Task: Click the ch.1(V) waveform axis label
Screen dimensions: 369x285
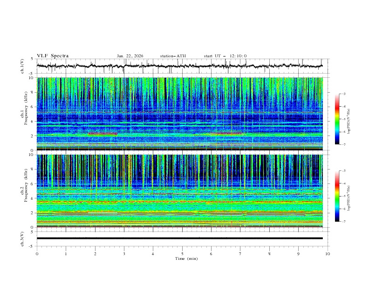Action: (22, 66)
